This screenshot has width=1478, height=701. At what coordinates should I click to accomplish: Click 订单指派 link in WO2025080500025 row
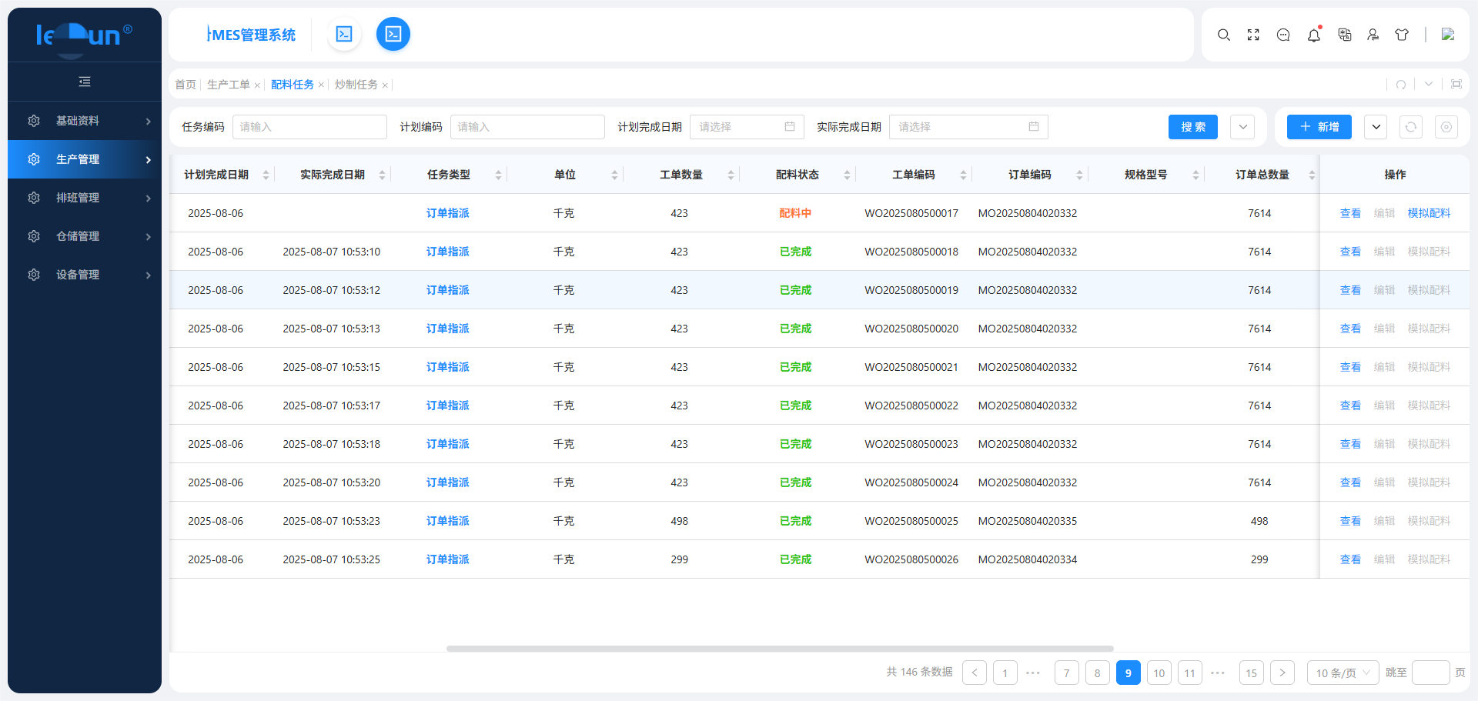coord(448,521)
